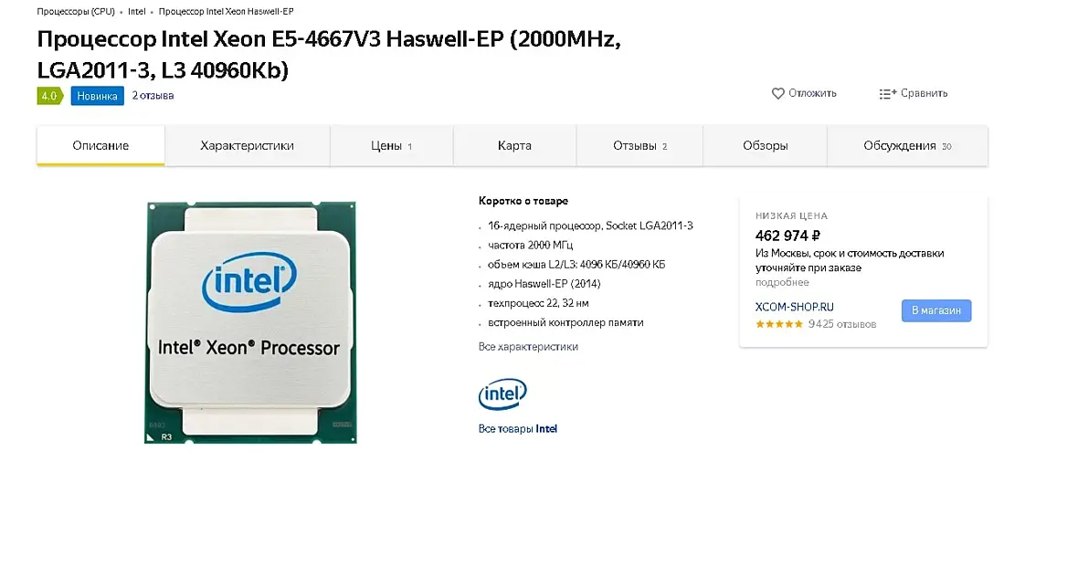Select the Карта tab

coord(514,146)
